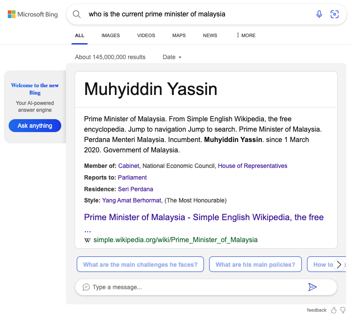
Task: Click the magnifying glass search icon
Action: (77, 14)
